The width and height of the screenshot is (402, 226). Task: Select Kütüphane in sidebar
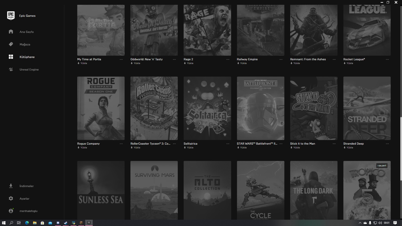[x=27, y=57]
